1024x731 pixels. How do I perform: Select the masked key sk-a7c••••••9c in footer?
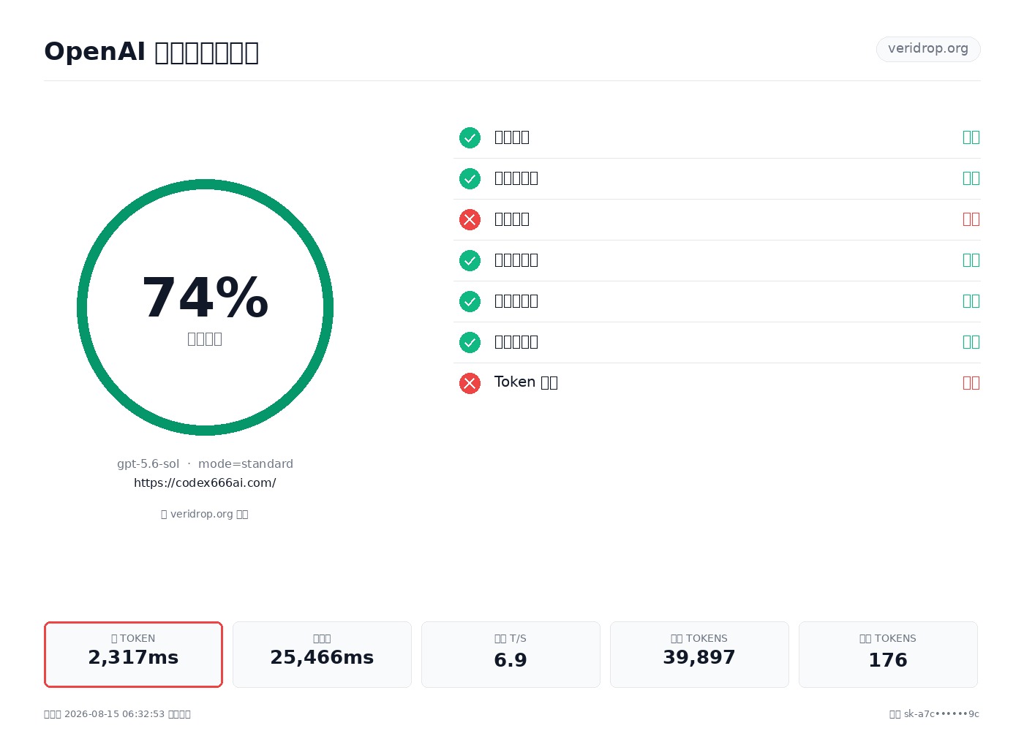click(941, 714)
